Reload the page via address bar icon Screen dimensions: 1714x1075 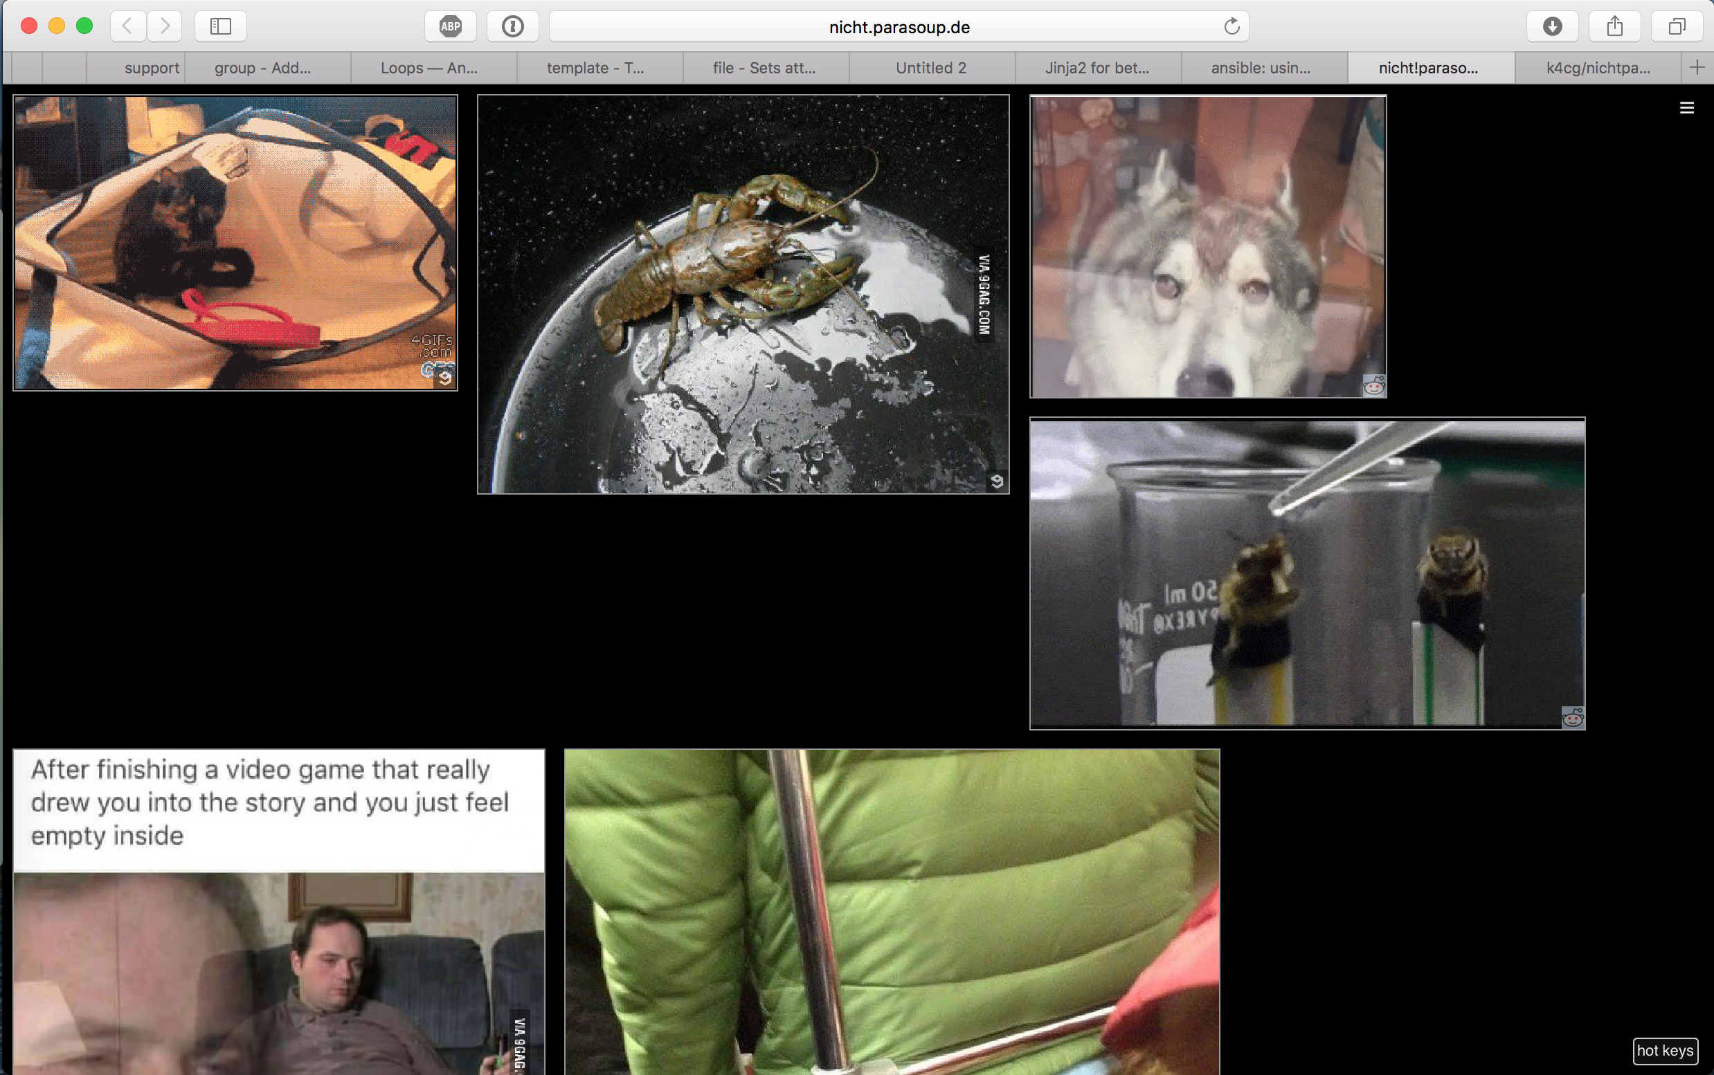(1232, 27)
